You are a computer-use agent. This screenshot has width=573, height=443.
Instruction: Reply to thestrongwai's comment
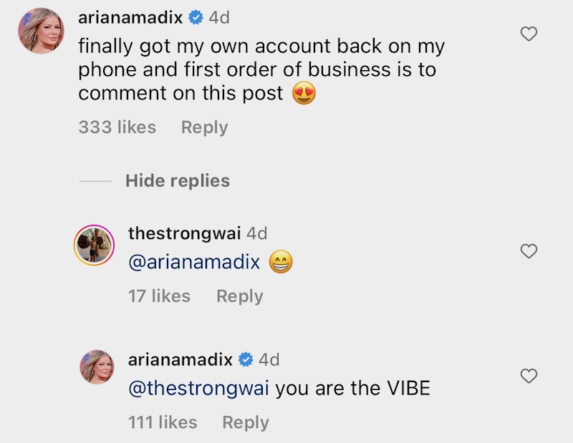coord(239,296)
